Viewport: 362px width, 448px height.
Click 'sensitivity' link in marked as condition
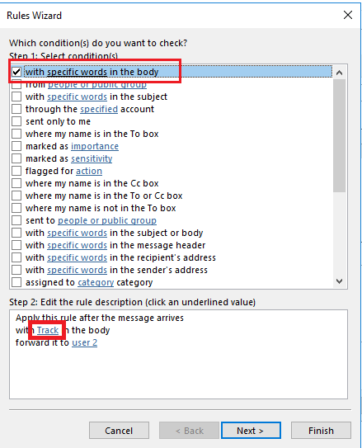pyautogui.click(x=92, y=158)
